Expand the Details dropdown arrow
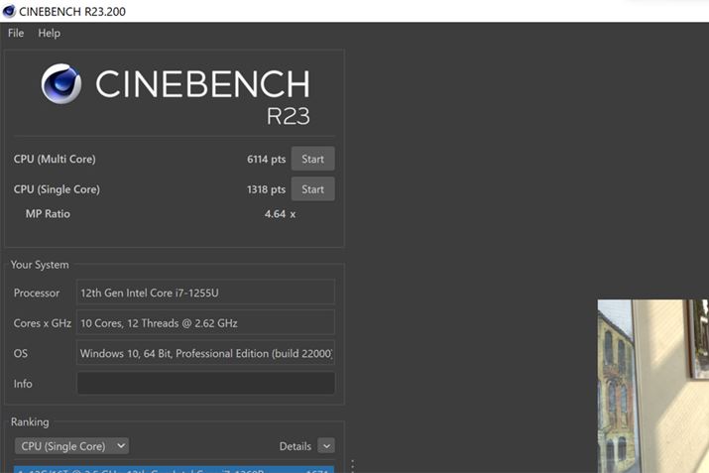709x473 pixels. click(x=326, y=446)
